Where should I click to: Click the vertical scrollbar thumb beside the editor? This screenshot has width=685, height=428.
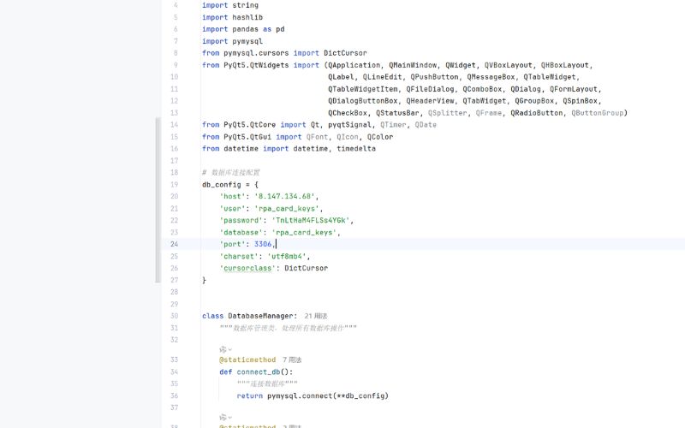158,200
